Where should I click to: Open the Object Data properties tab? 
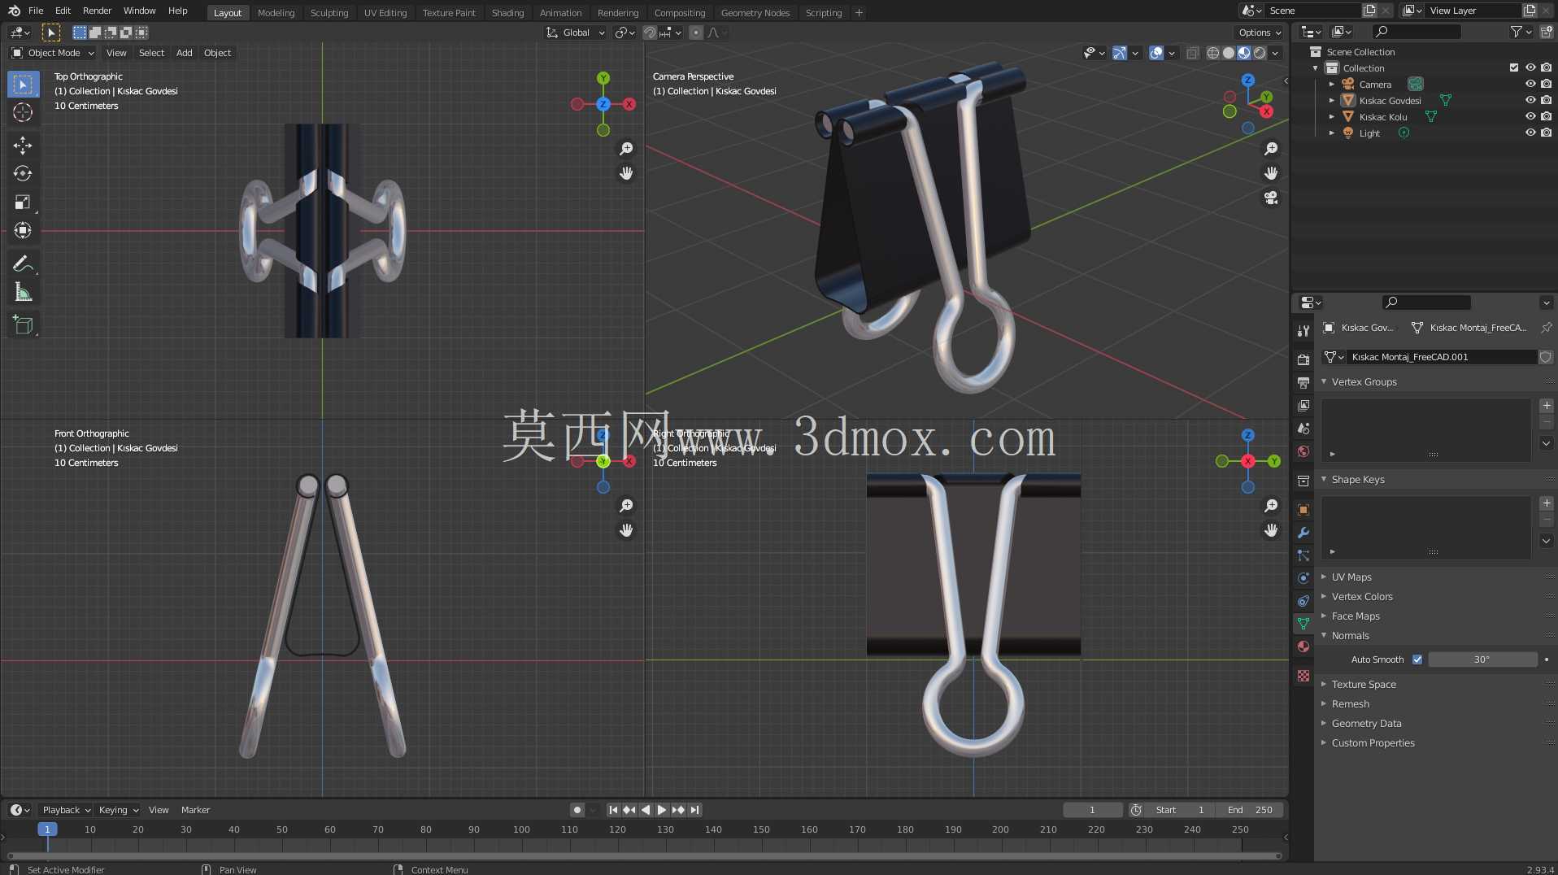pos(1303,624)
